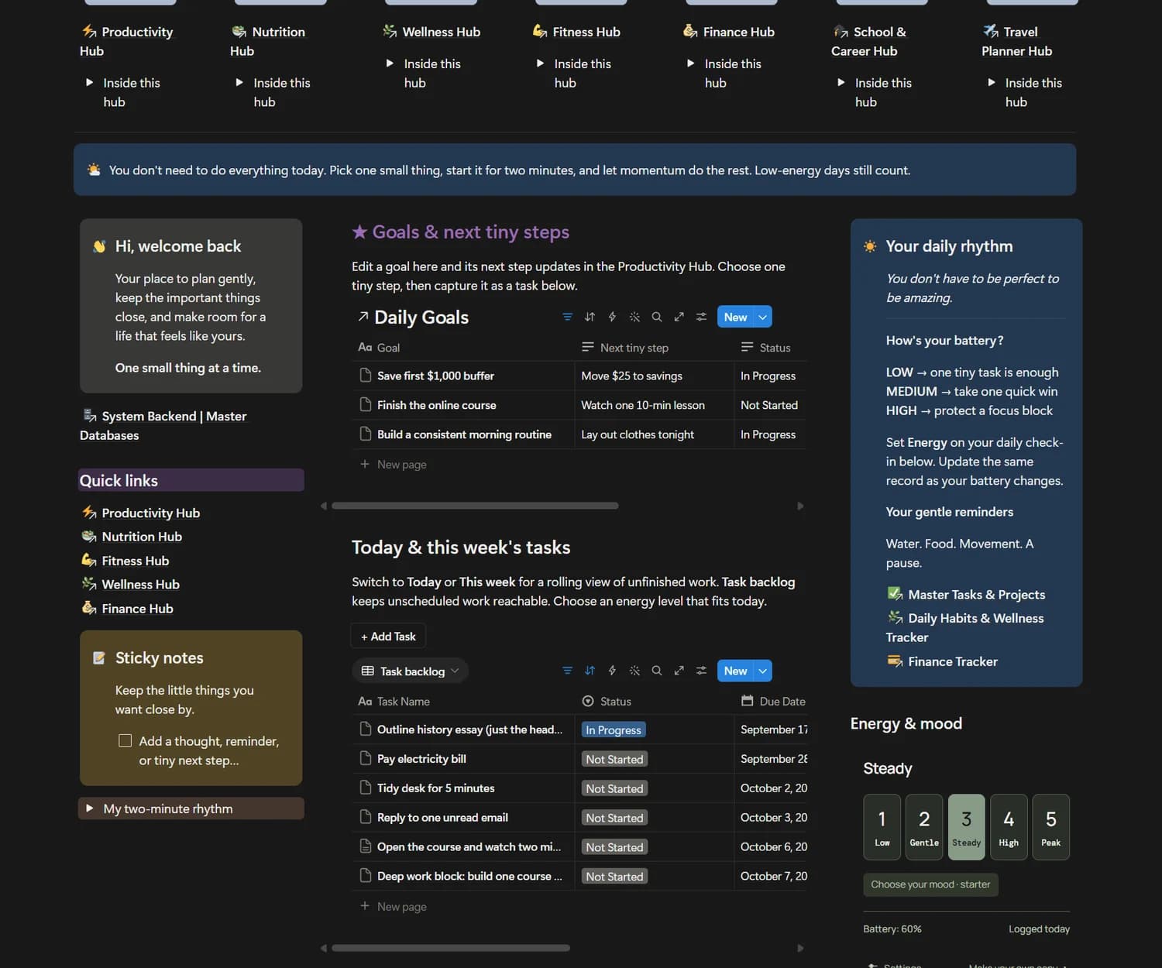Click page icon of Pay electricity bill row
Image resolution: width=1162 pixels, height=968 pixels.
[366, 758]
